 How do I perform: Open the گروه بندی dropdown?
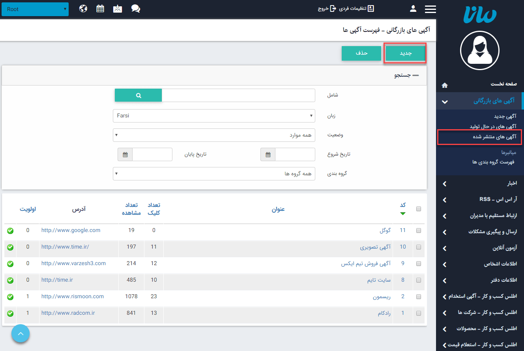pyautogui.click(x=214, y=173)
